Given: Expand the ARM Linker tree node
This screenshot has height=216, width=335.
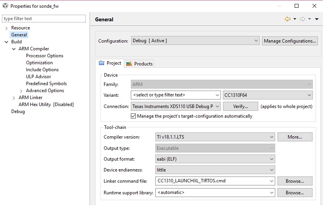Looking at the screenshot, I should [x=14, y=98].
